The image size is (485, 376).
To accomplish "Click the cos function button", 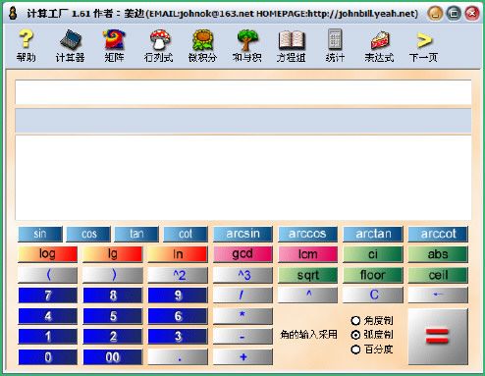I will click(x=88, y=234).
